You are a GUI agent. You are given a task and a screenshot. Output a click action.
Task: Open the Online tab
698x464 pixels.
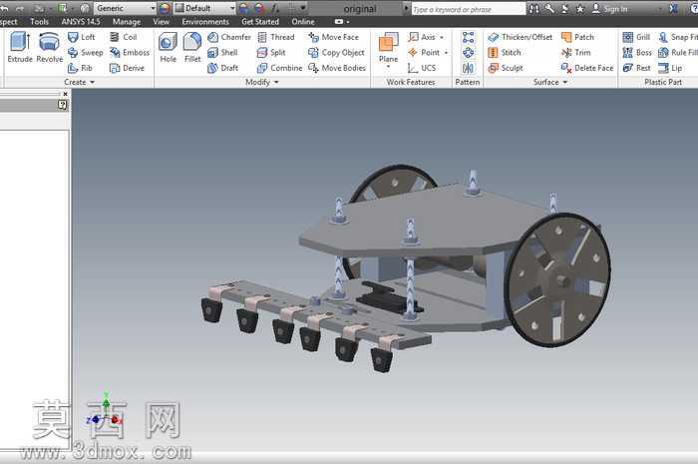pos(303,21)
